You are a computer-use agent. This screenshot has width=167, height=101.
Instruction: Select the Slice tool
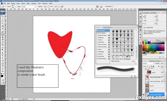pos(3,29)
